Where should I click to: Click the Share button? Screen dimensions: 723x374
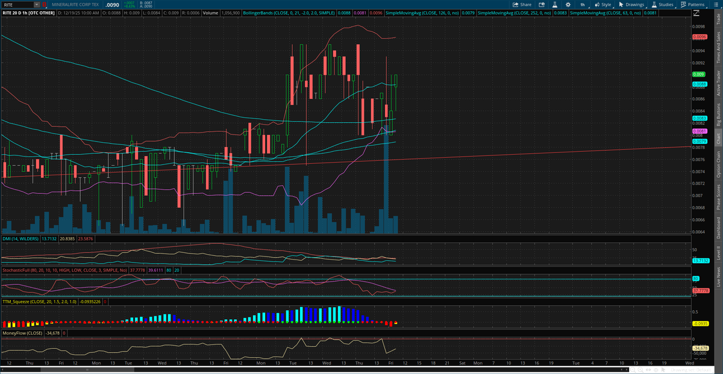tap(522, 4)
